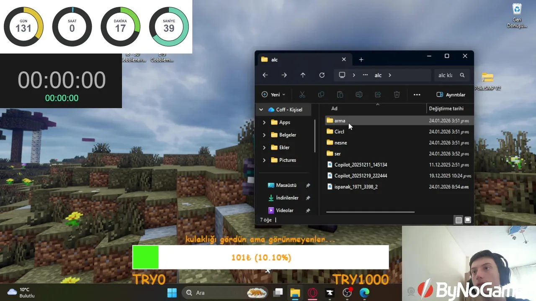Click chevron after monitor icon in address bar

[353, 75]
